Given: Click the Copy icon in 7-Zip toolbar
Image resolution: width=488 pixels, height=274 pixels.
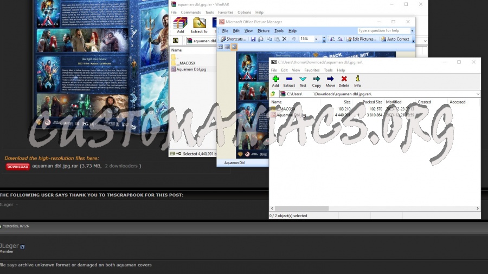Looking at the screenshot, I should tap(317, 79).
